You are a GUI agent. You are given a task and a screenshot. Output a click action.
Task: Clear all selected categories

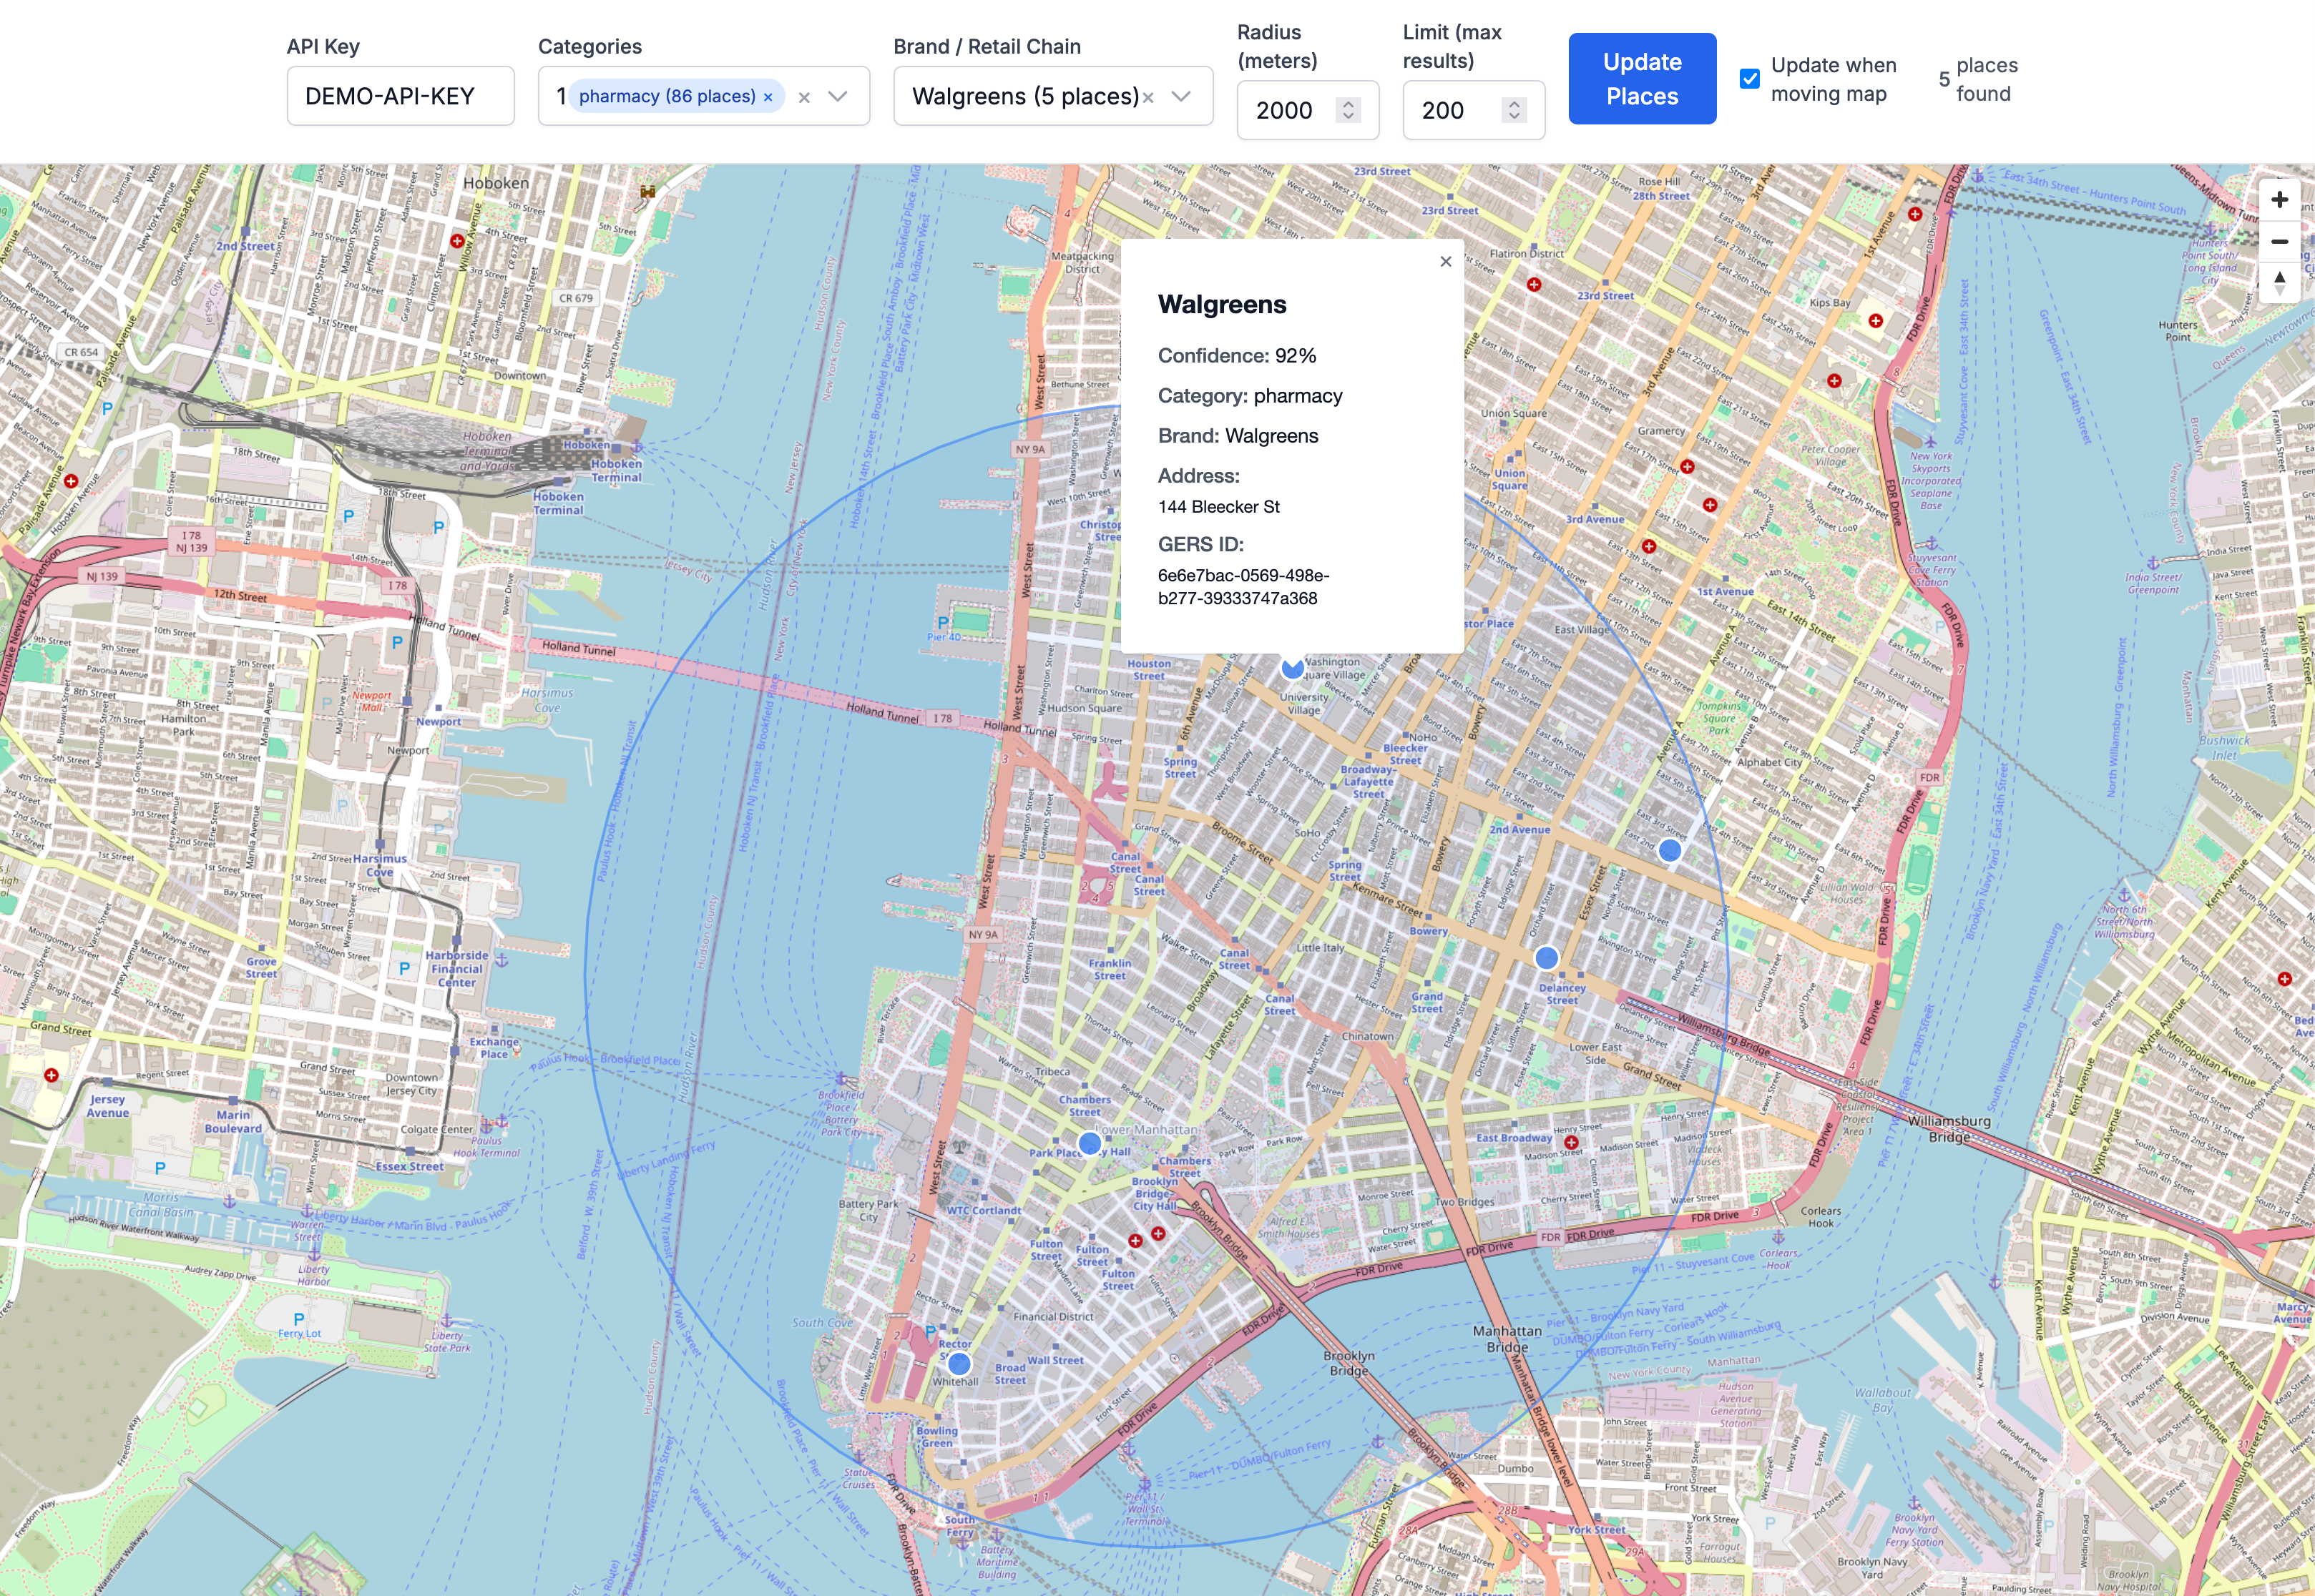tap(804, 97)
